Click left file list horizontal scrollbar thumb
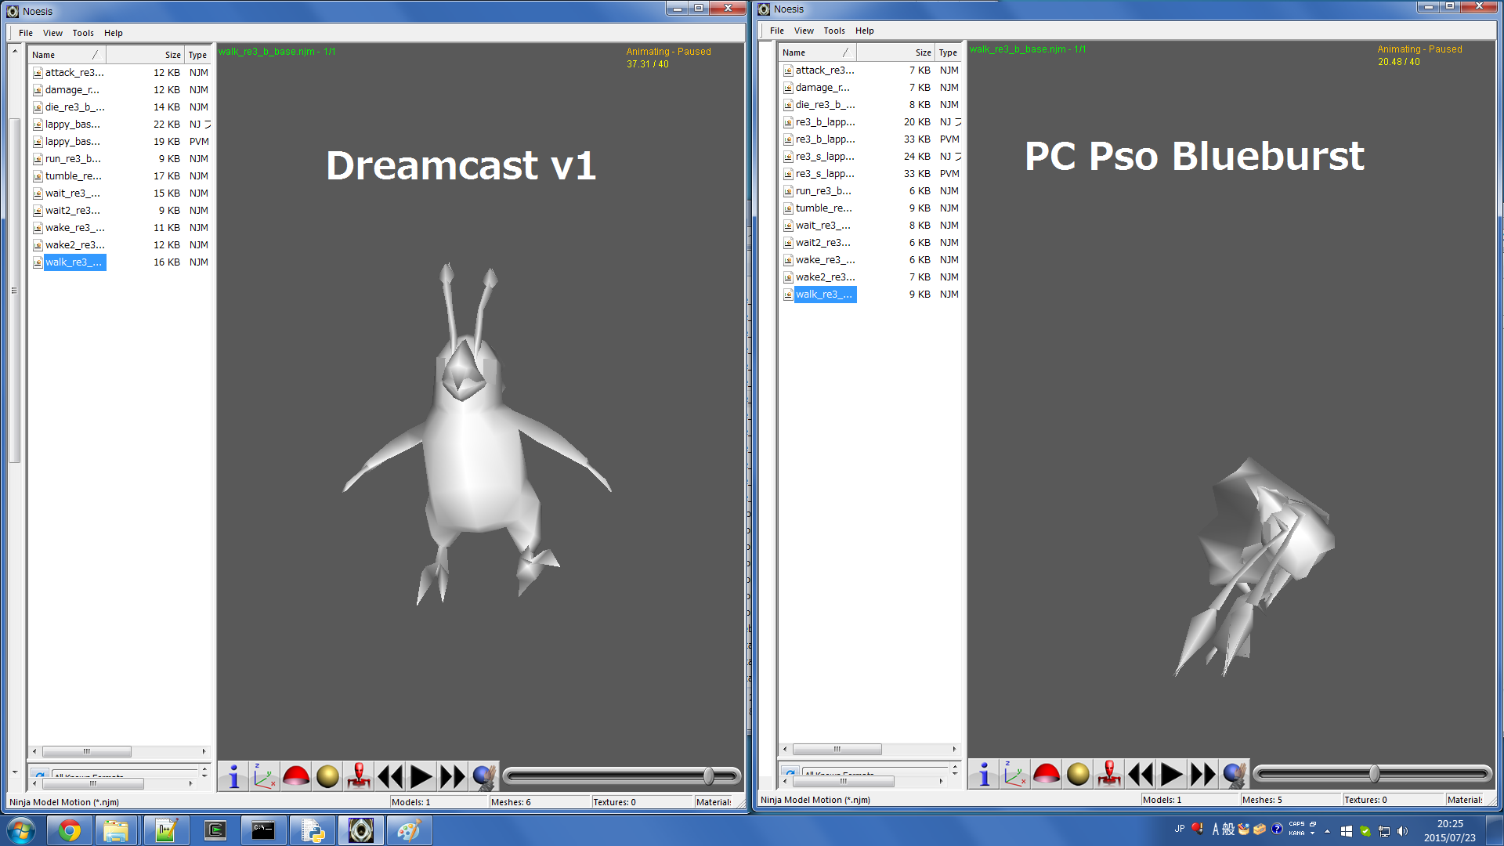 point(86,751)
